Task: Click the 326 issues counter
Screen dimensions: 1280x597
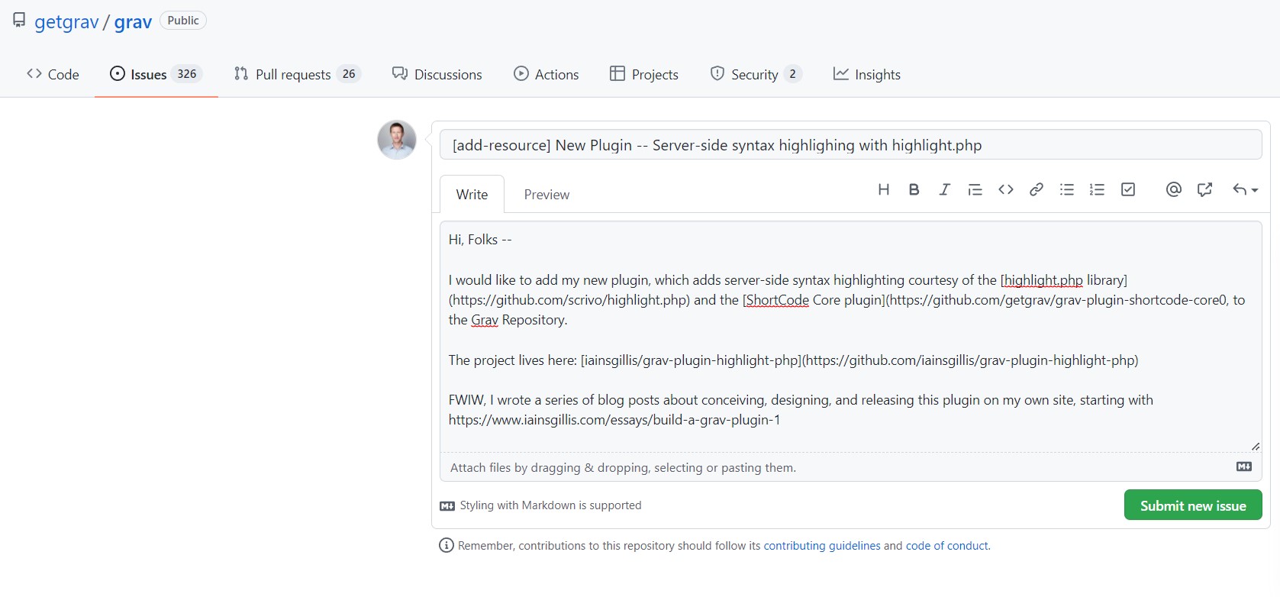Action: 187,74
